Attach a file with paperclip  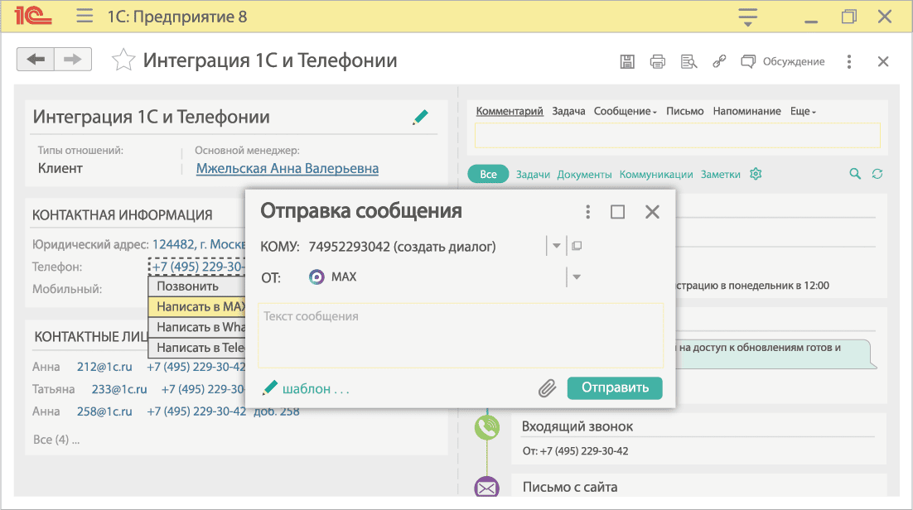coord(548,388)
